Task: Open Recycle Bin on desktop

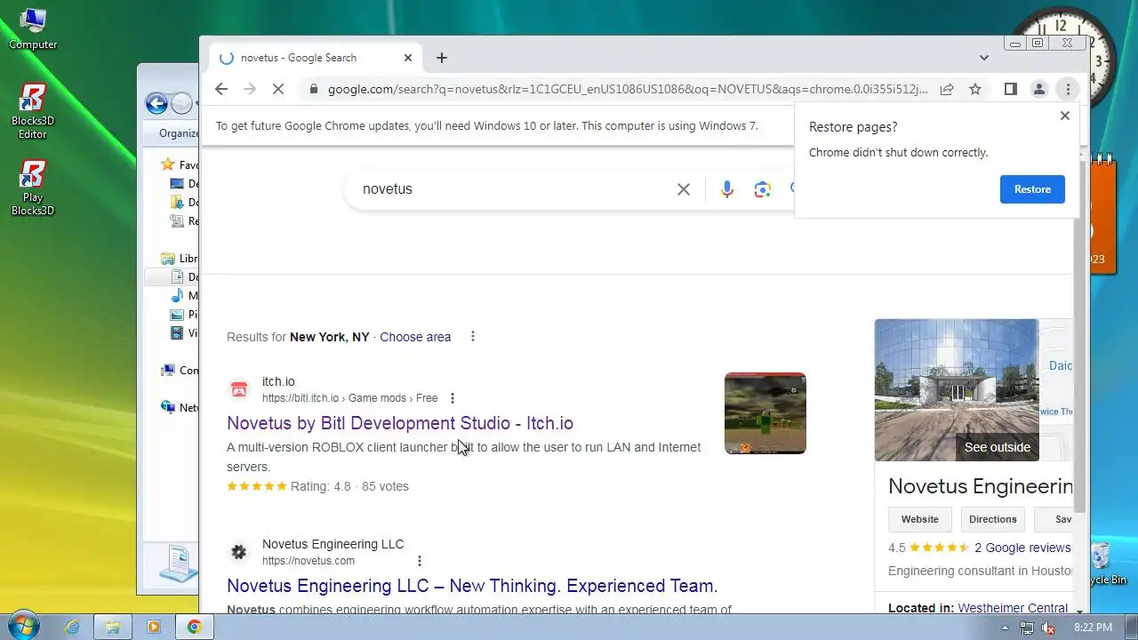Action: pyautogui.click(x=1102, y=563)
